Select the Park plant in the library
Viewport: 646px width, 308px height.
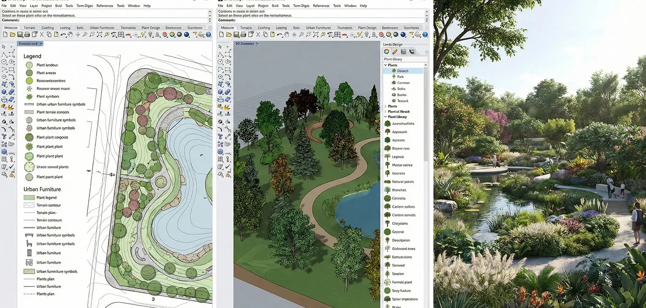pyautogui.click(x=401, y=77)
